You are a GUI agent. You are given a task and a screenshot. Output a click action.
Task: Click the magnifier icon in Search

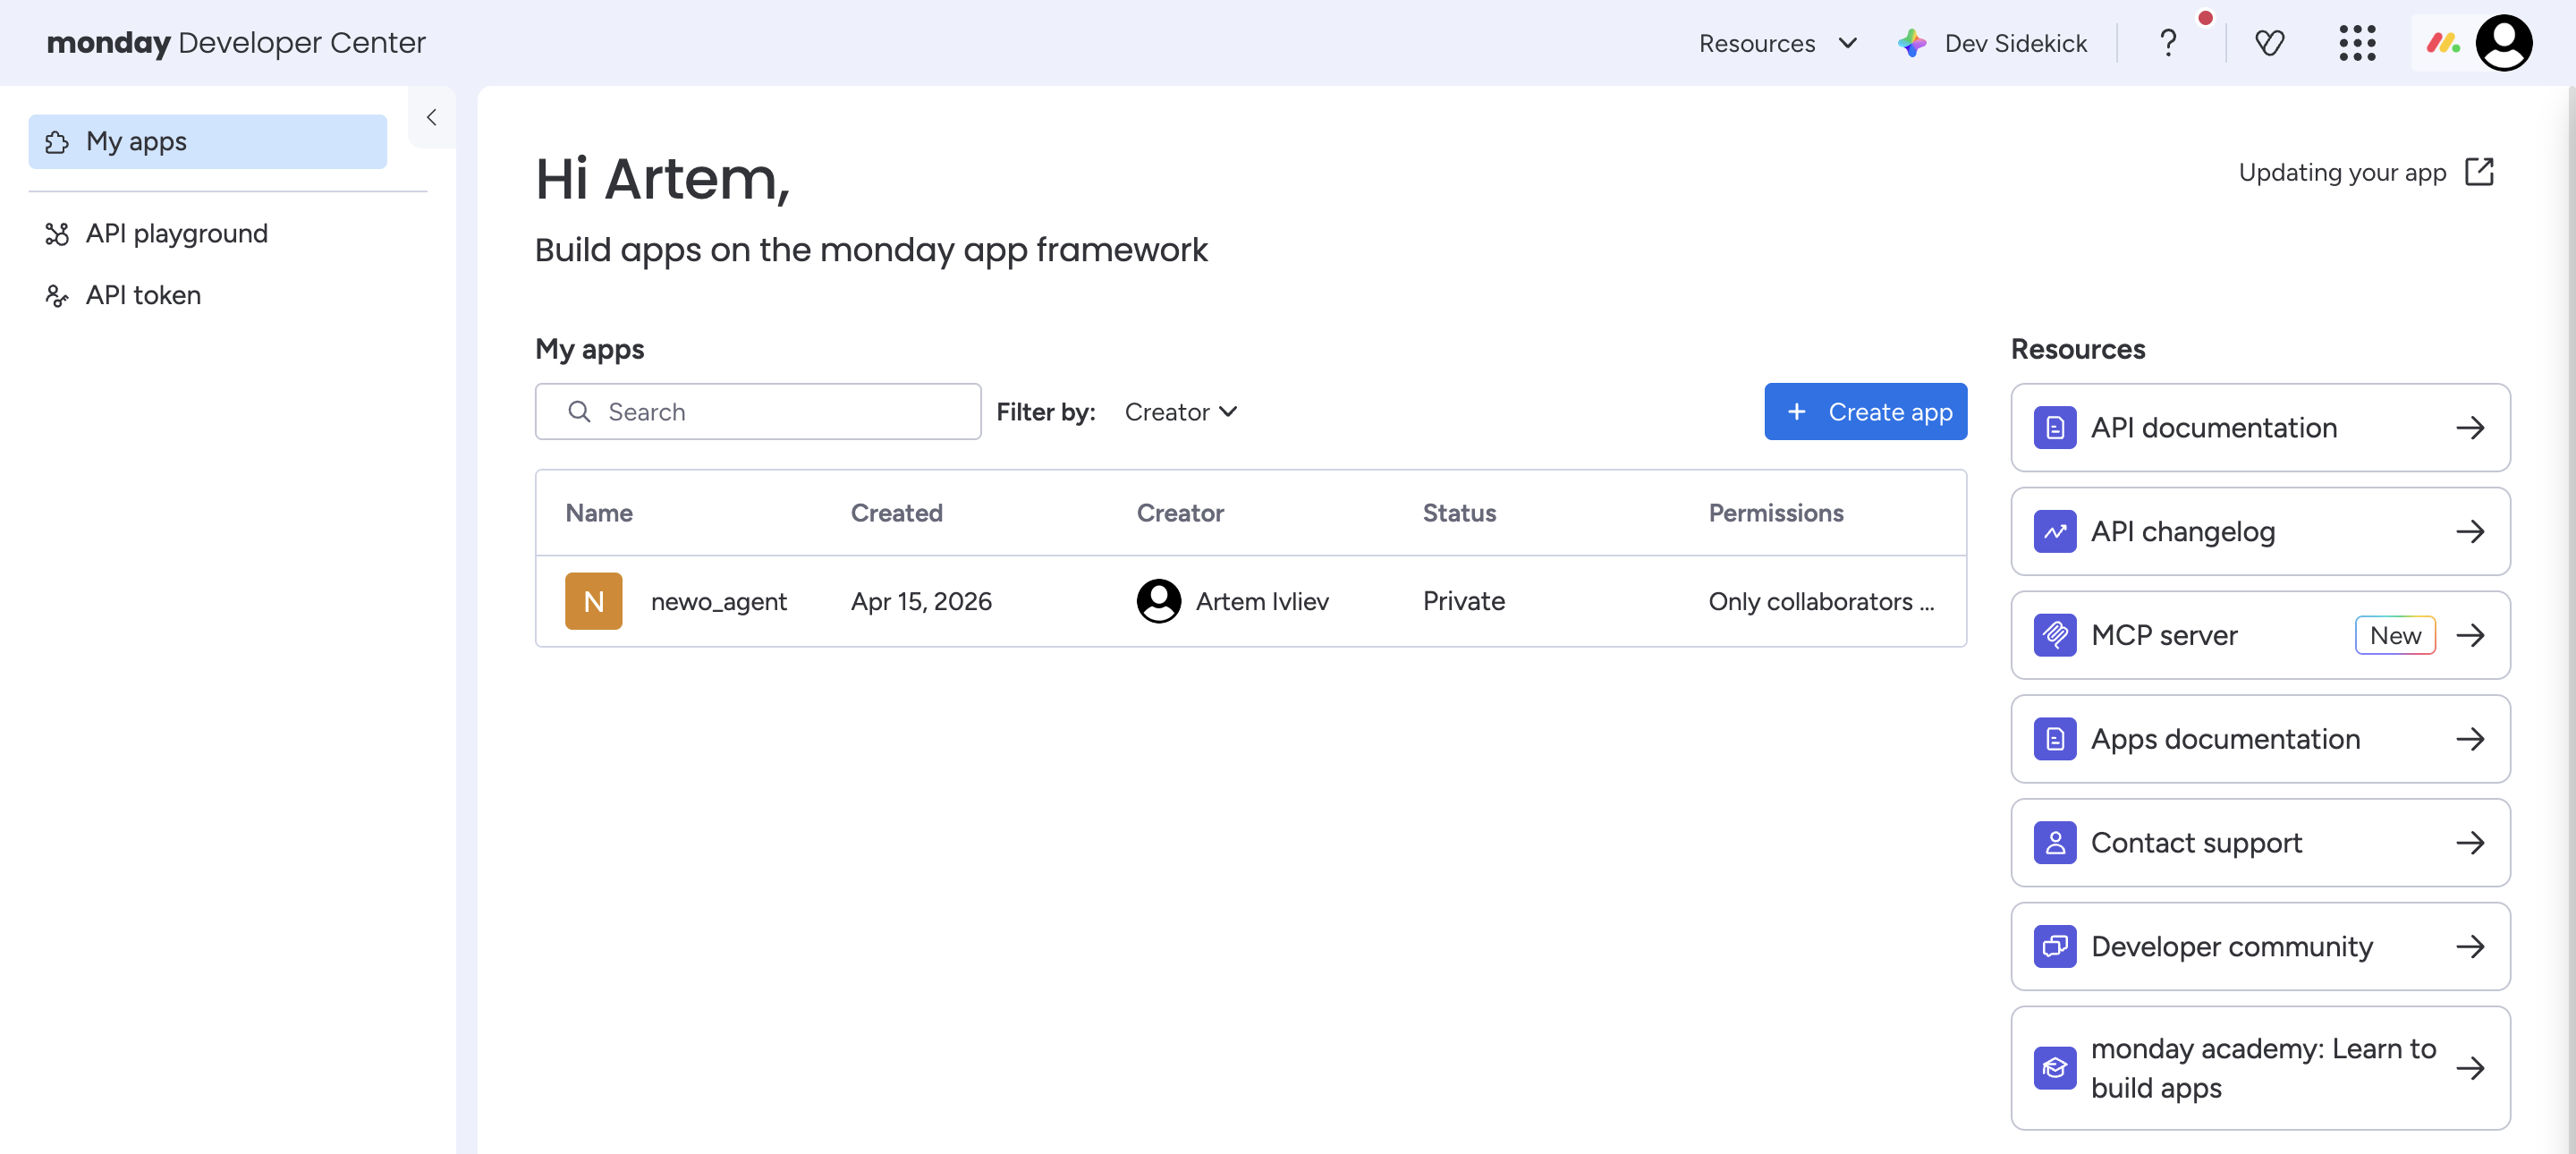[x=579, y=411]
